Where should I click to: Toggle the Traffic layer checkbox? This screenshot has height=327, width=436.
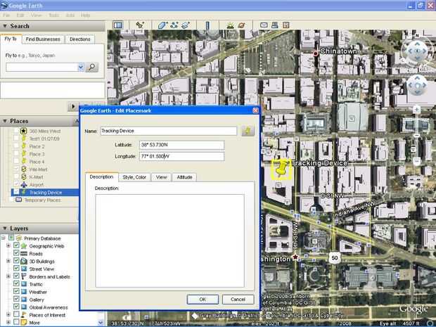[x=16, y=284]
